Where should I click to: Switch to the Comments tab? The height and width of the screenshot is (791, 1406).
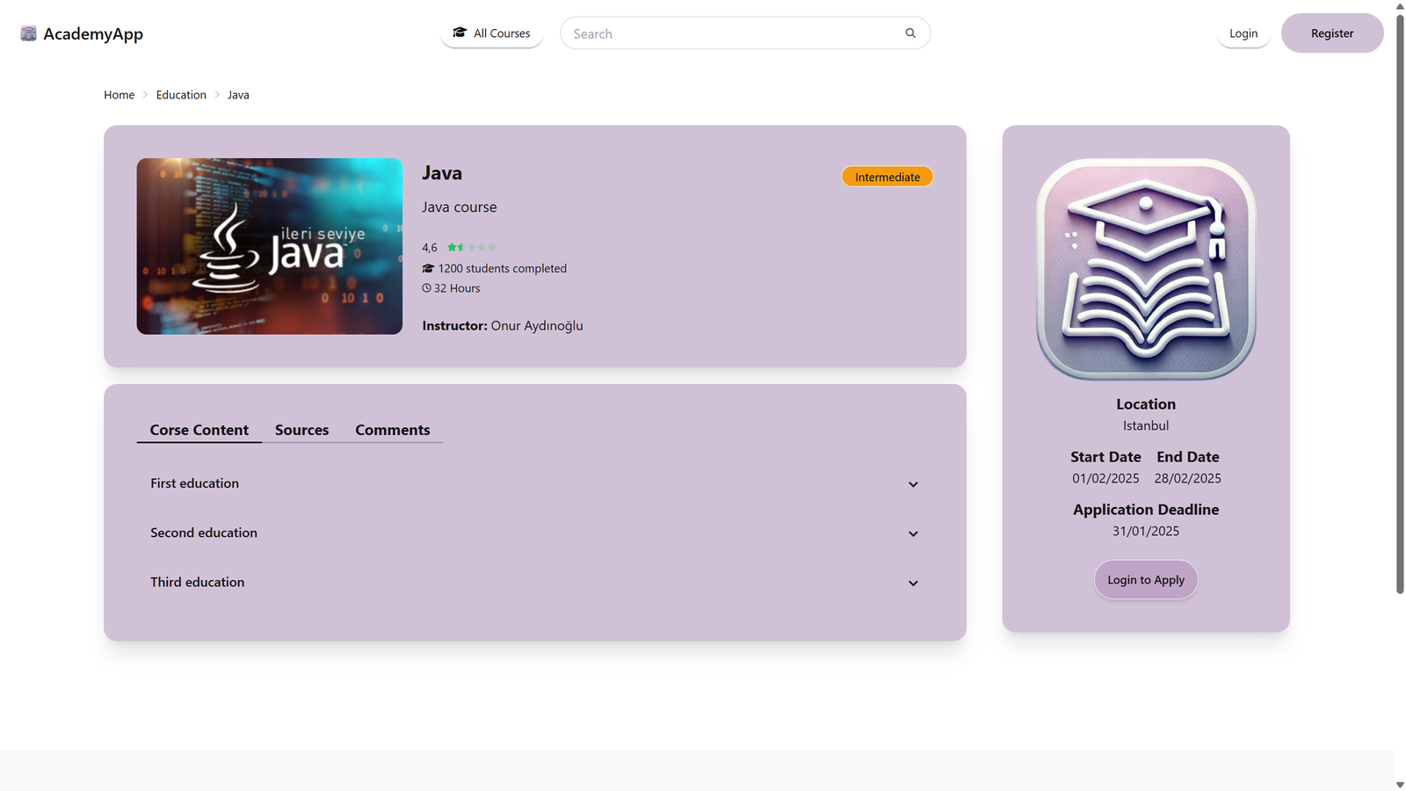[x=393, y=430]
